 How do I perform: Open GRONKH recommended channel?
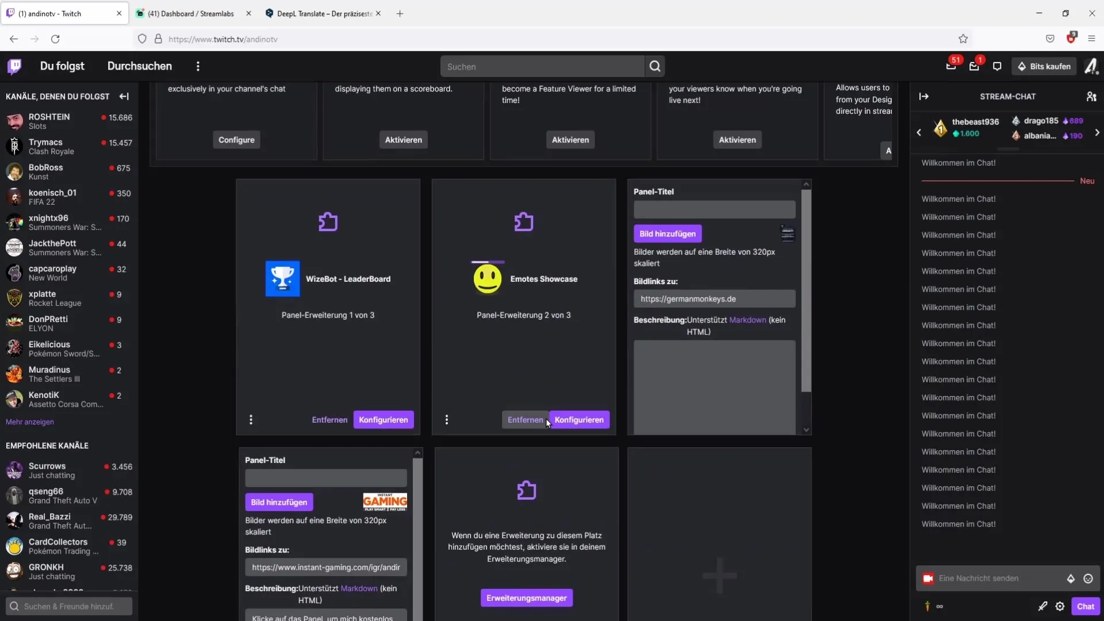tap(69, 572)
